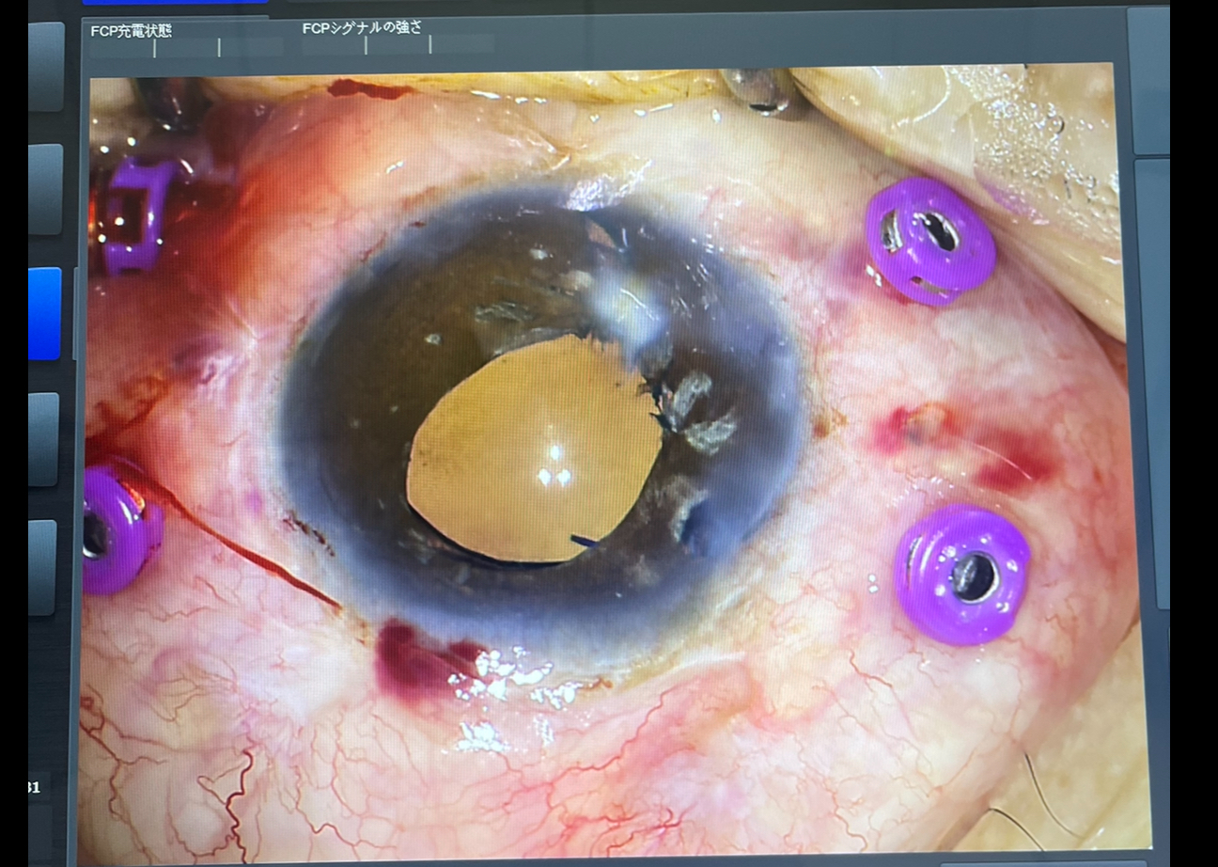Click the last segment of FCP signal strength bar

point(462,44)
